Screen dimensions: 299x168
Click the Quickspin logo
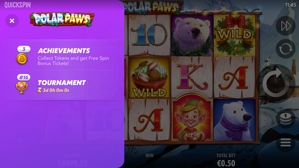pyautogui.click(x=18, y=5)
